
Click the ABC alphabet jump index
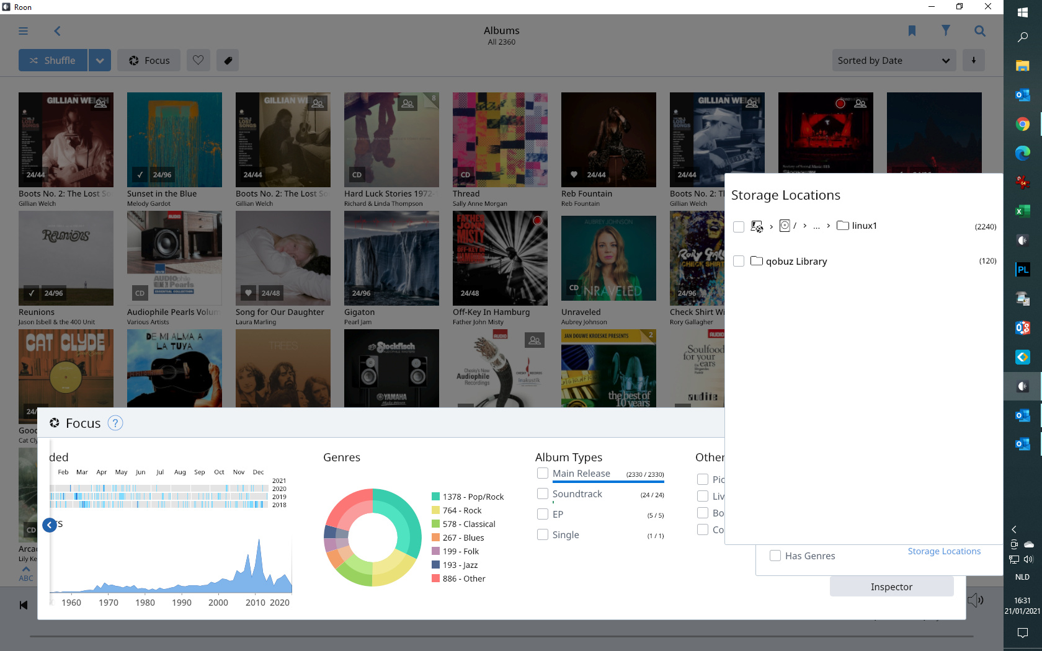(x=26, y=575)
